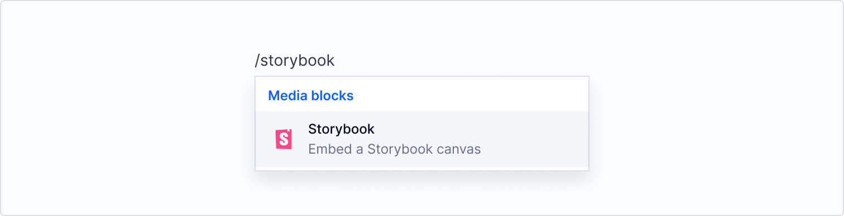Click the grey highlighted area right of Storybook title
The image size is (844, 216).
tap(480, 129)
